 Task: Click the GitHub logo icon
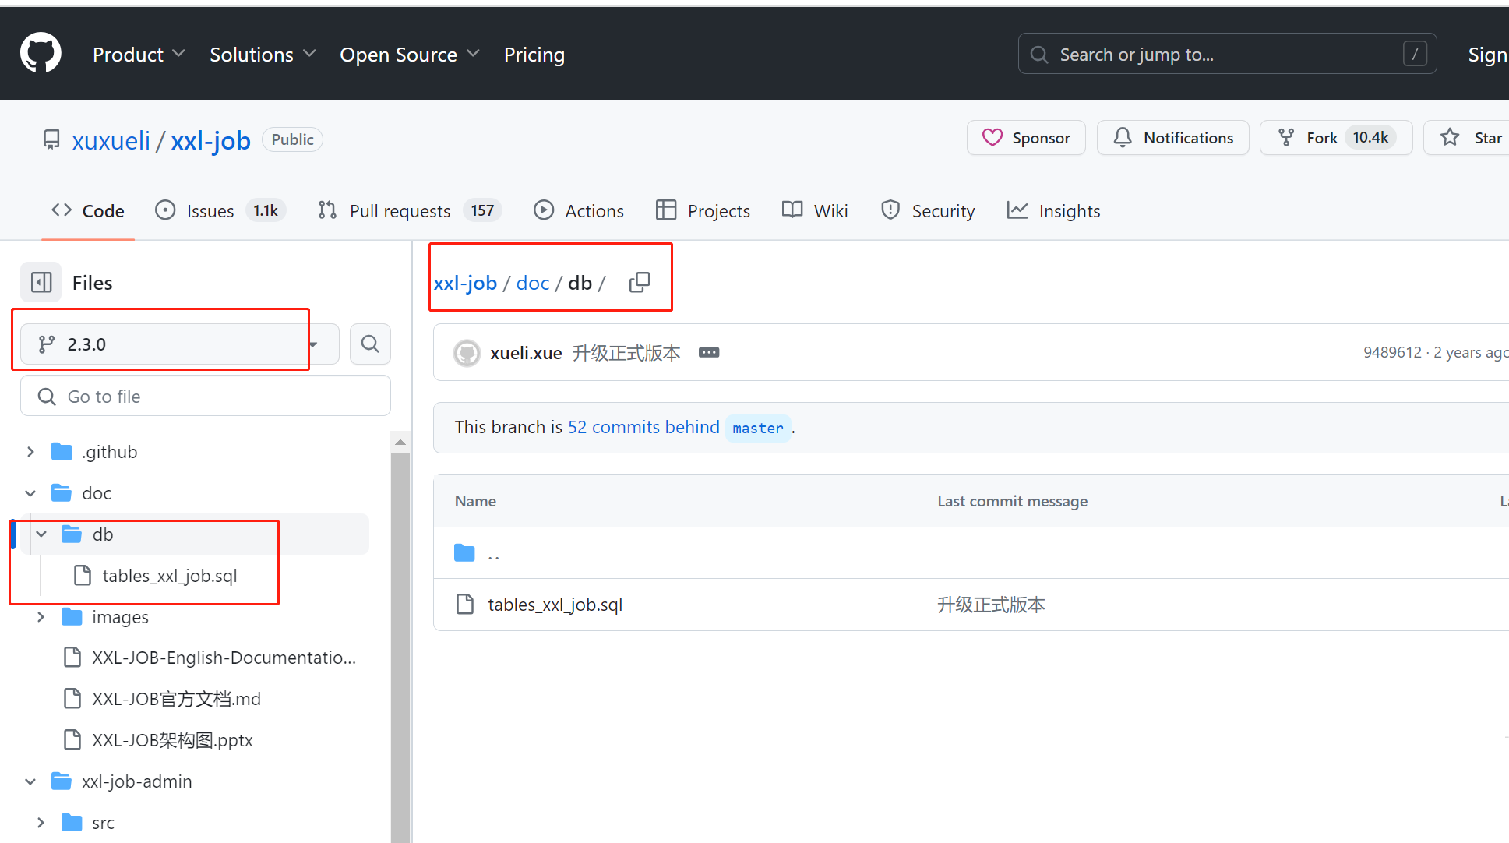41,53
